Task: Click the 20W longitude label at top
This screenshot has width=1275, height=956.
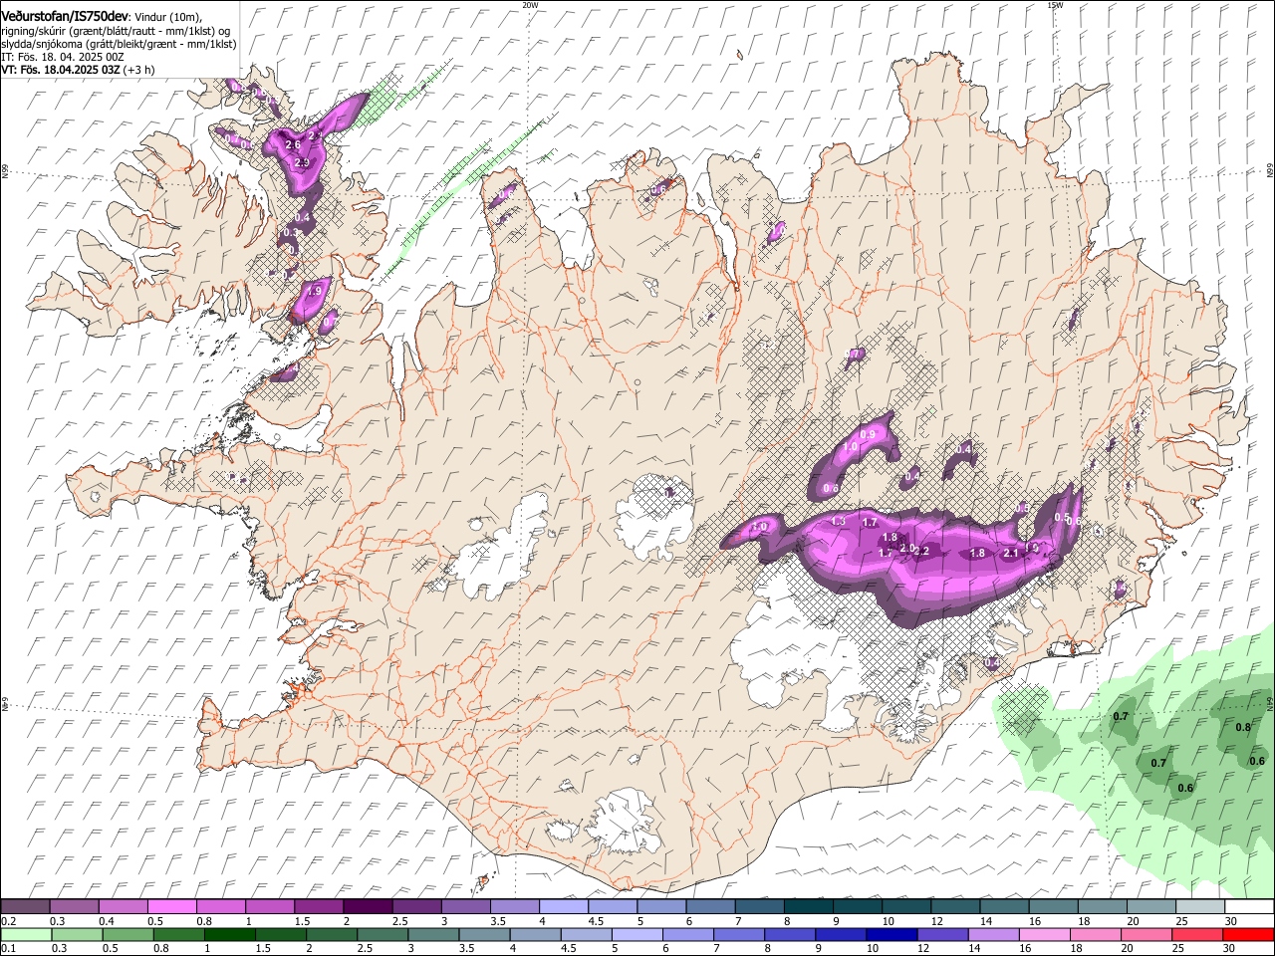Action: point(529,5)
